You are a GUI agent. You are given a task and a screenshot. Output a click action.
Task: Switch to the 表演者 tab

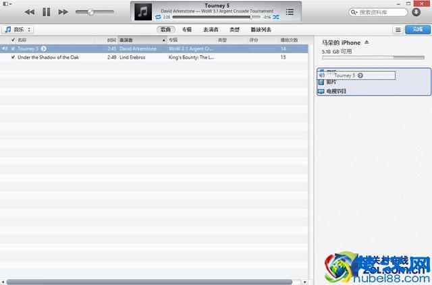click(211, 30)
